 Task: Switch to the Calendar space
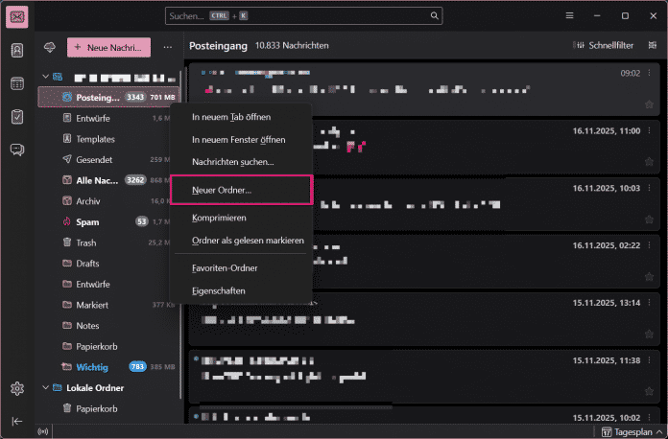[17, 83]
